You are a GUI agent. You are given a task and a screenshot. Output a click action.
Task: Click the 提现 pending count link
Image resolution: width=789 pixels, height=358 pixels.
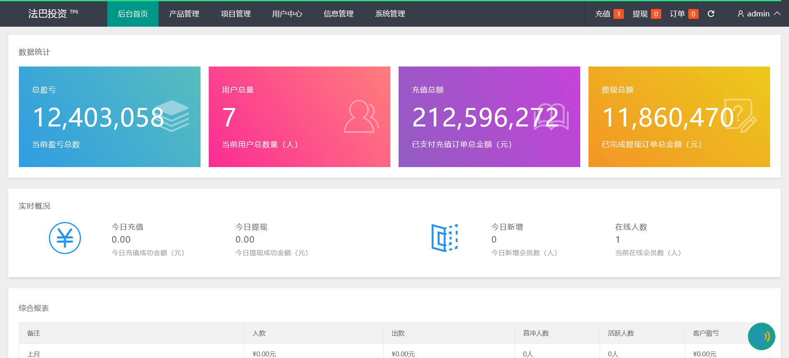point(646,14)
